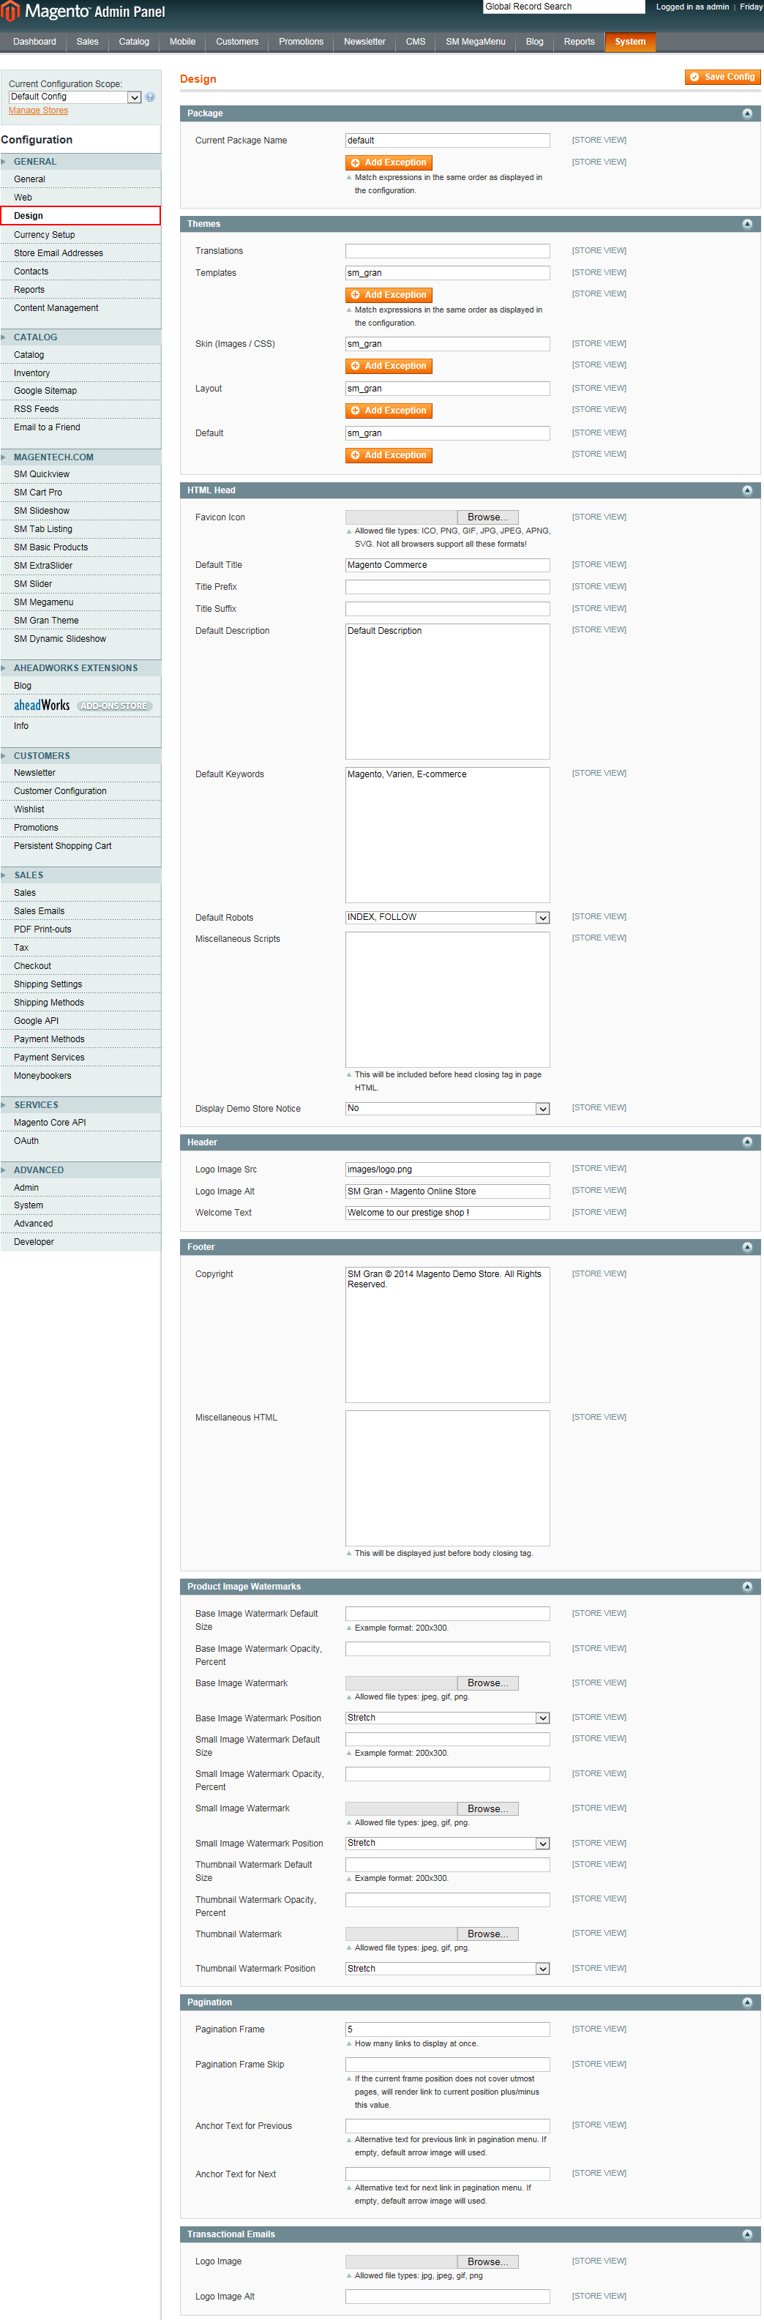Open Web settings in sidebar
This screenshot has height=2320, width=764.
[23, 198]
